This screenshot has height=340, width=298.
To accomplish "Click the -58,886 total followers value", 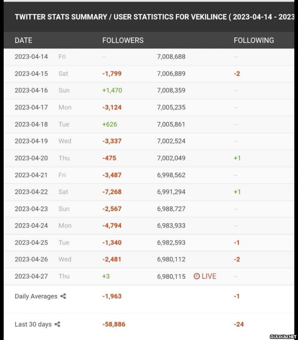I will point(114,324).
